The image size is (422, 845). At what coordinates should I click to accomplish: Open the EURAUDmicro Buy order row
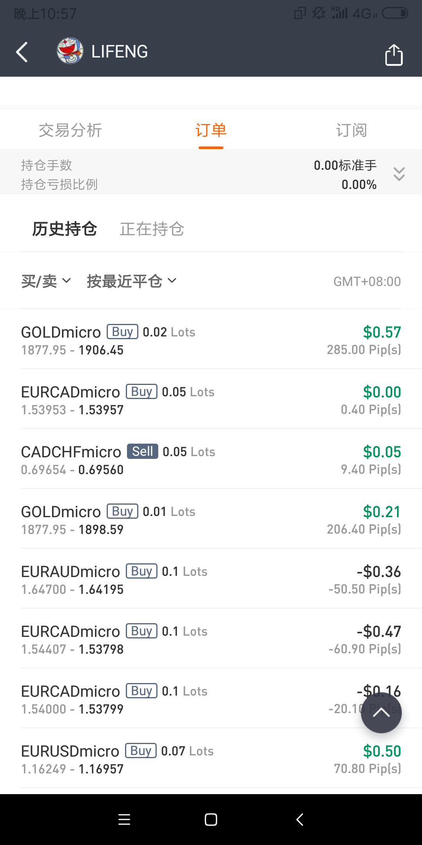click(211, 580)
